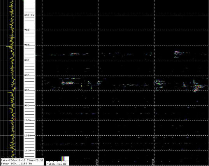Screen dimensions: 209x166
Task: Select the 1000 frequency scale label
Action: click(27, 121)
